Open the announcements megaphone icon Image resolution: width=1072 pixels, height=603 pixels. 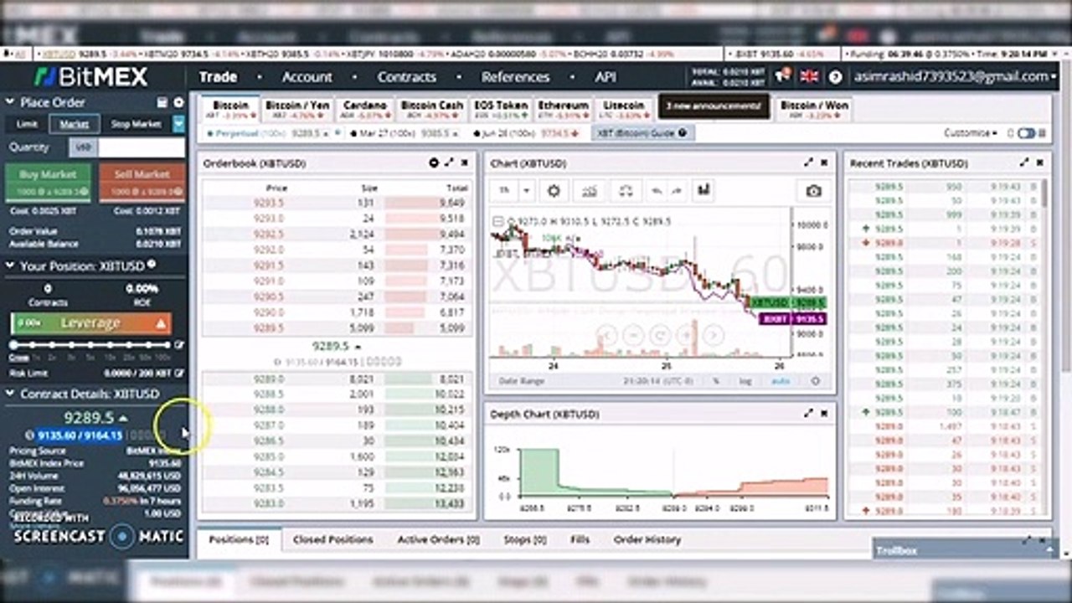[x=784, y=76]
